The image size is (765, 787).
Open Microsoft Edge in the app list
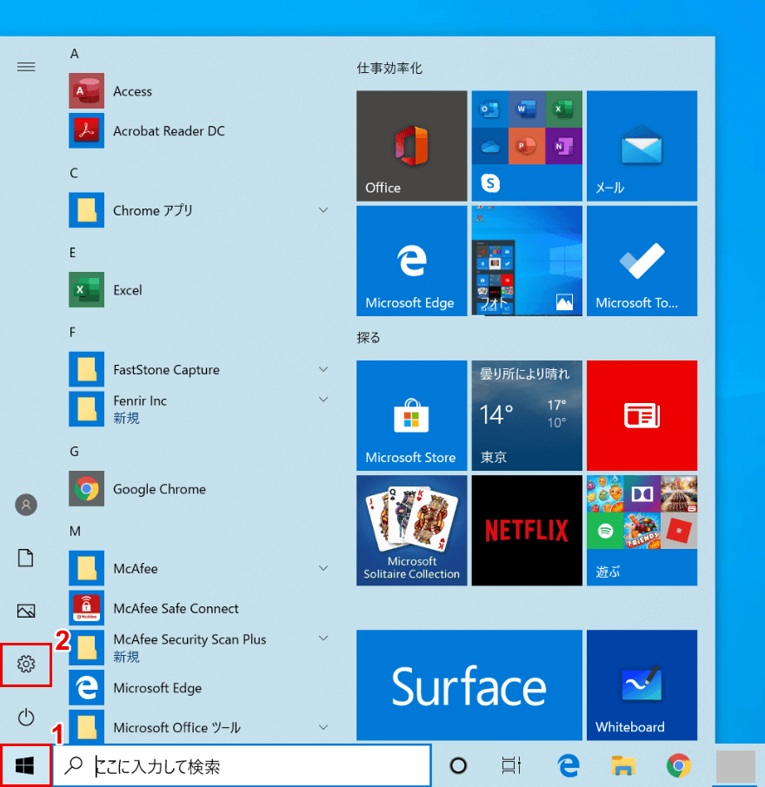[199, 688]
